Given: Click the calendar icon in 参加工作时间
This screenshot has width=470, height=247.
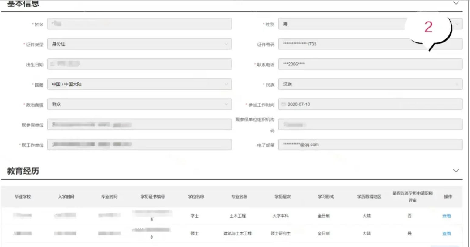Looking at the screenshot, I should tap(284, 104).
